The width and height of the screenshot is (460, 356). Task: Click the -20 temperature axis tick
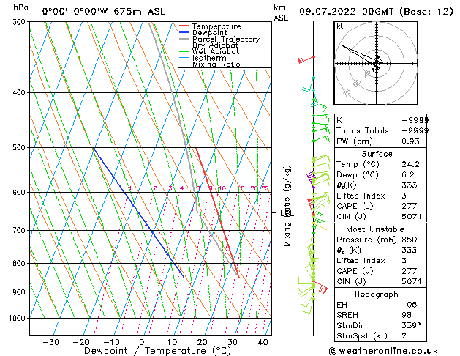point(81,342)
